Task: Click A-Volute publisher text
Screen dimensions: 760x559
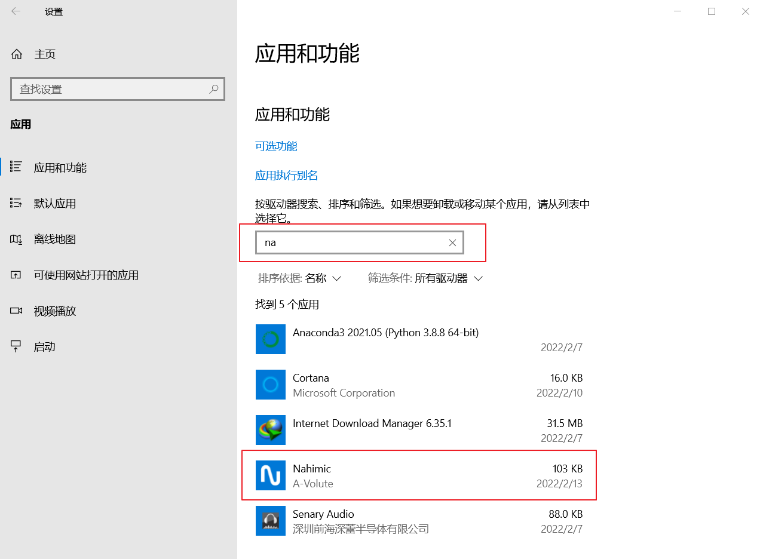Action: (313, 484)
